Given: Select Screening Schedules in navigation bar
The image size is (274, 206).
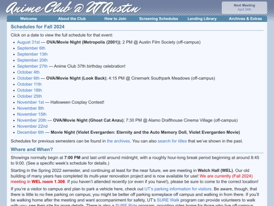Looking at the screenshot, I should click(158, 19).
